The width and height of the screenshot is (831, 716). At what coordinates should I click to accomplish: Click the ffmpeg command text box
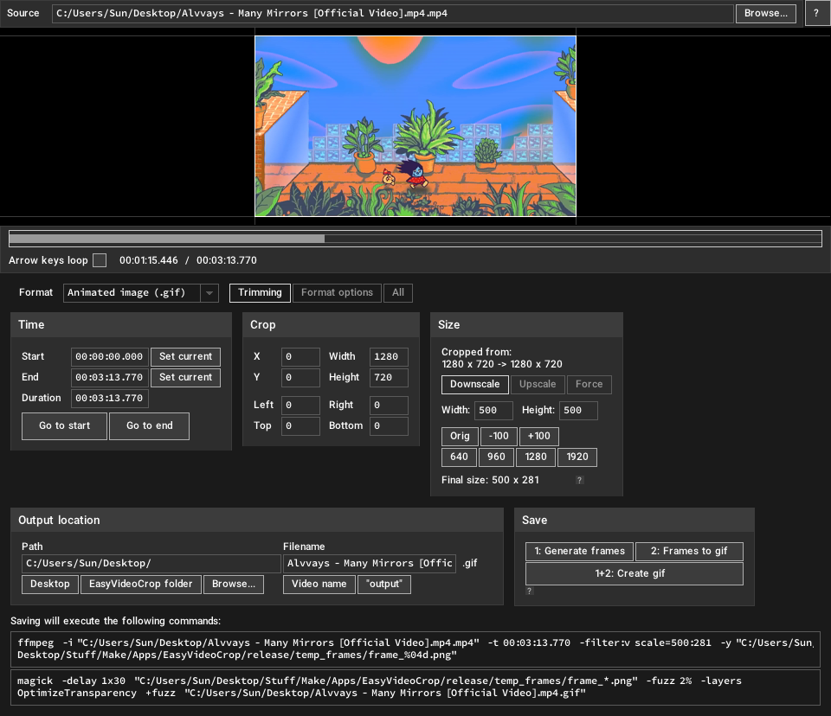415,649
